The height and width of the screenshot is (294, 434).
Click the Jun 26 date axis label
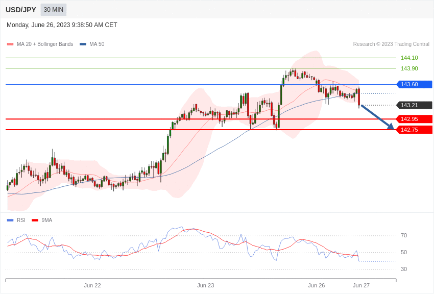317,285
